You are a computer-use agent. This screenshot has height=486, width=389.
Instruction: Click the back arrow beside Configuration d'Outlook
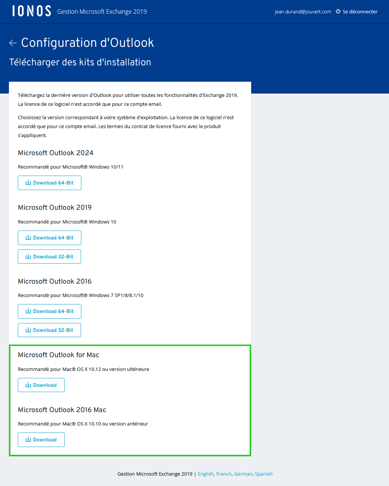pyautogui.click(x=13, y=43)
